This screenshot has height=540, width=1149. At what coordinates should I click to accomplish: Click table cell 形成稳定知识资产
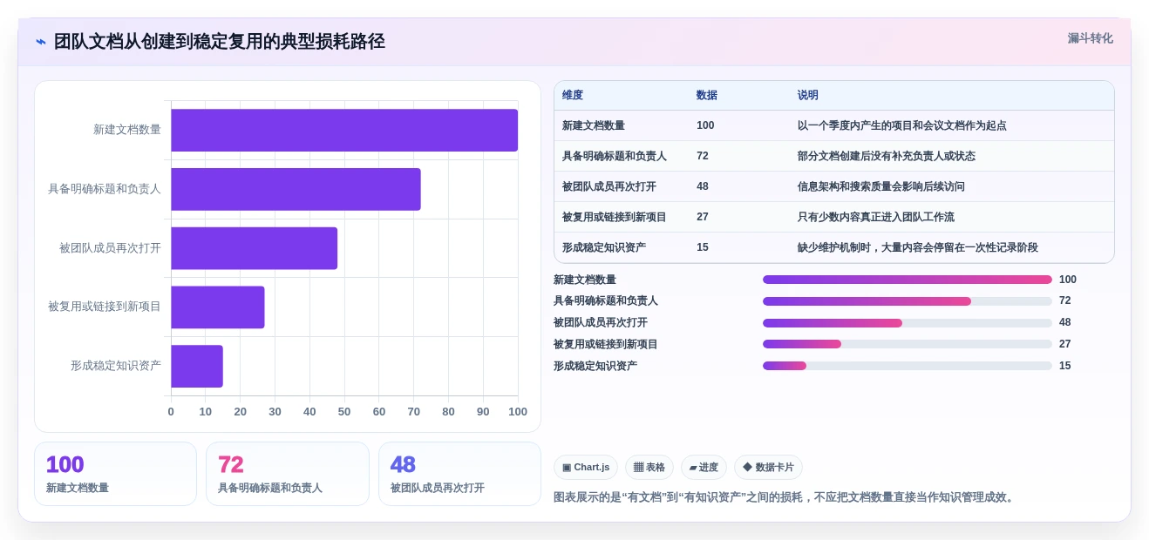click(x=604, y=247)
